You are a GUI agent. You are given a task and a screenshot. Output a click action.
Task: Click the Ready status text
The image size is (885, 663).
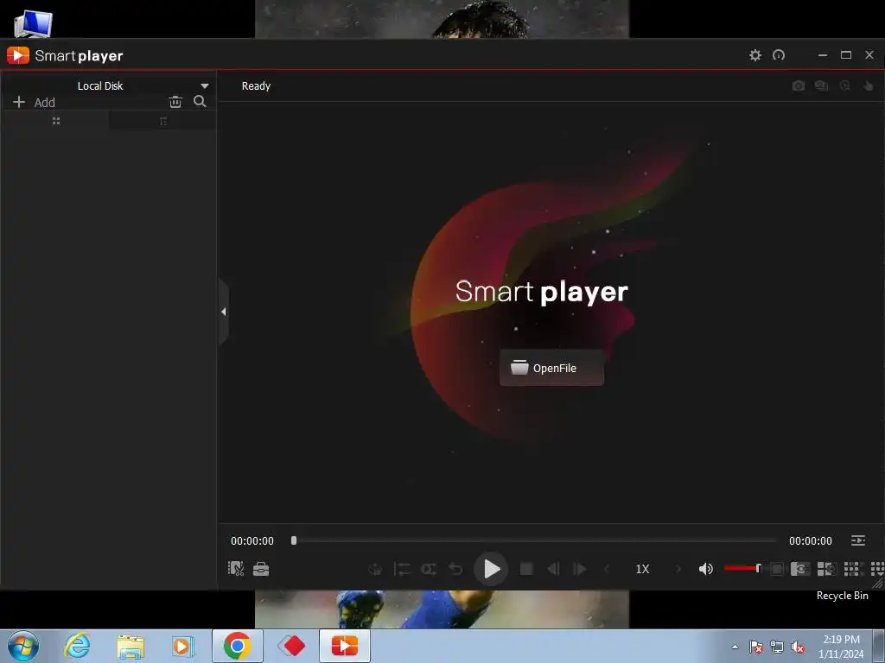[256, 85]
